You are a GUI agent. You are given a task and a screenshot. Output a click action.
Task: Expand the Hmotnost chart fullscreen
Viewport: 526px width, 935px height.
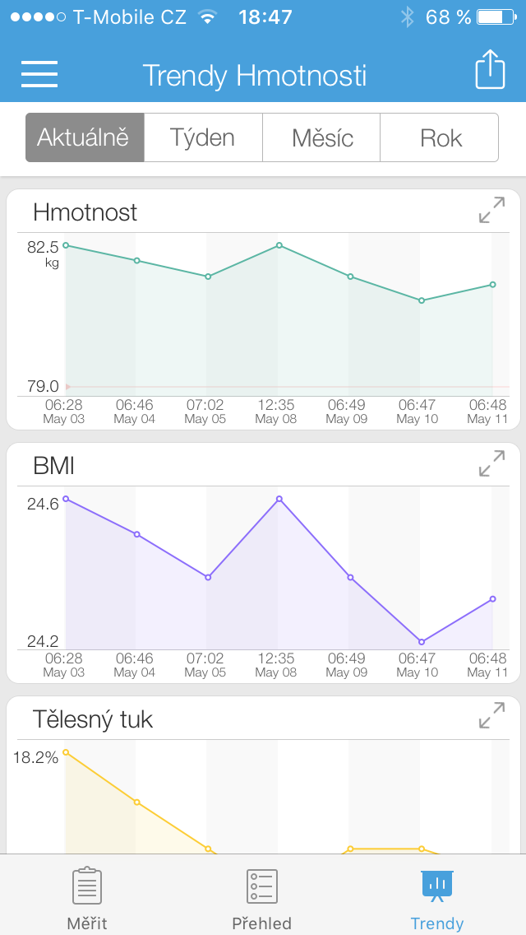pyautogui.click(x=491, y=210)
